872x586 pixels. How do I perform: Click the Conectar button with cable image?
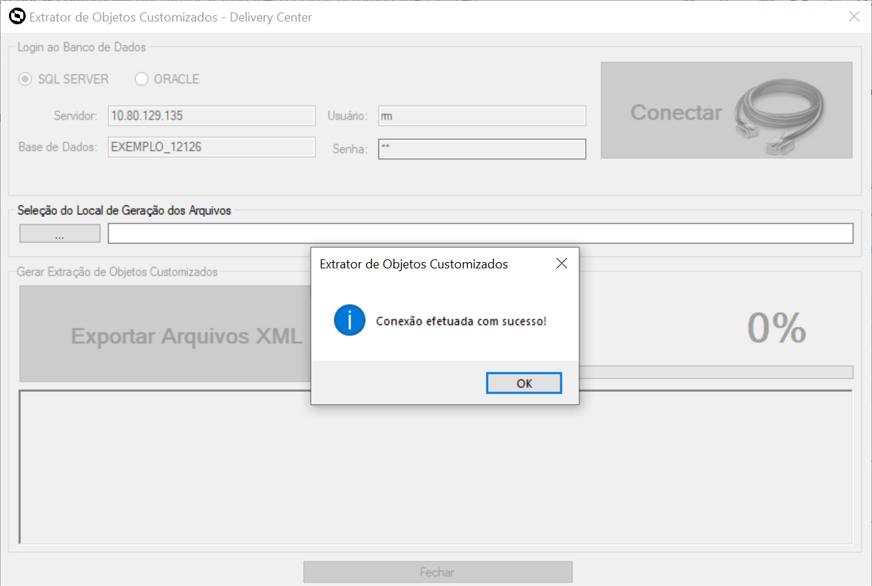click(726, 110)
